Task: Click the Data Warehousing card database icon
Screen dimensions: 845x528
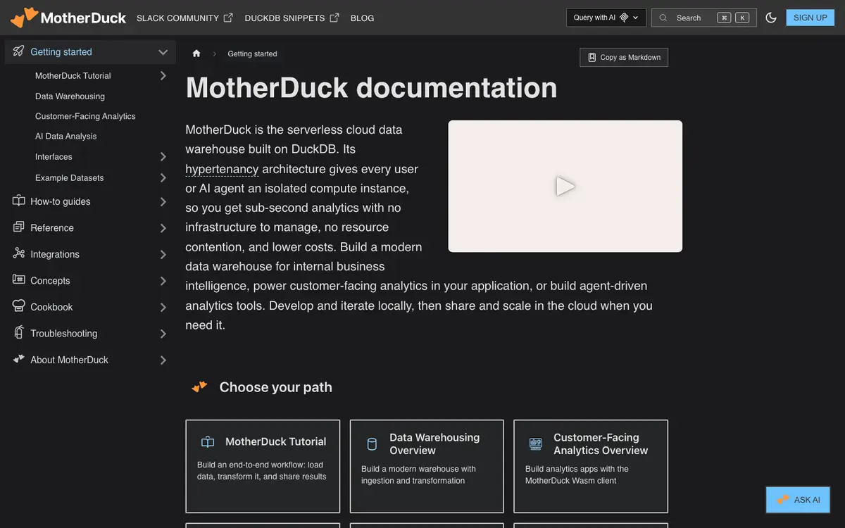Action: click(372, 444)
